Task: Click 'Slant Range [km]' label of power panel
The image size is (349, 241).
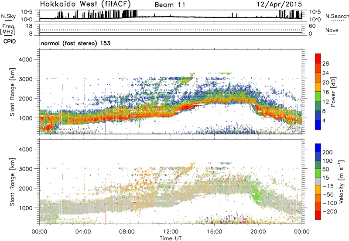Action: (12, 92)
